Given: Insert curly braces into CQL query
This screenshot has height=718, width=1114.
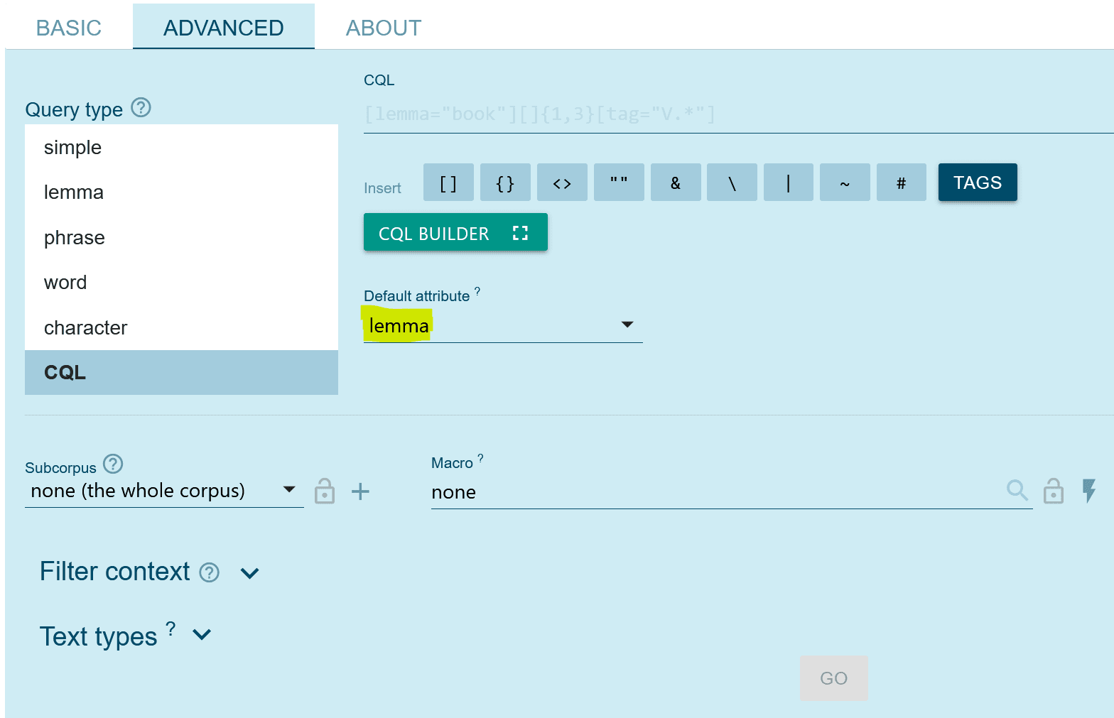Looking at the screenshot, I should pyautogui.click(x=505, y=183).
